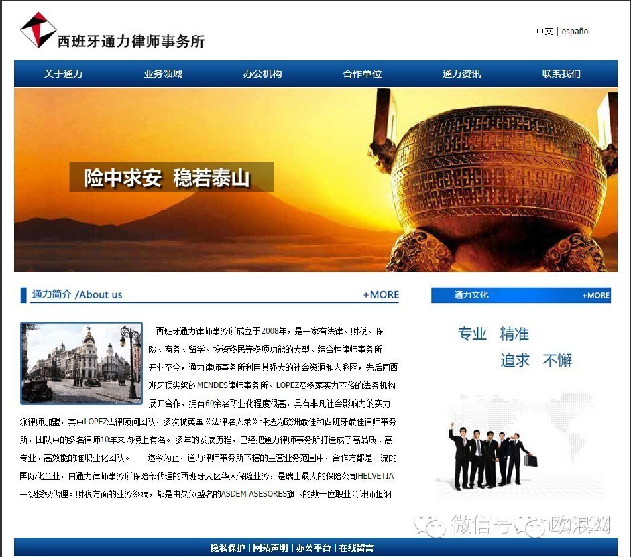Click the 通力文化 panel heading
The image size is (631, 557).
click(471, 295)
